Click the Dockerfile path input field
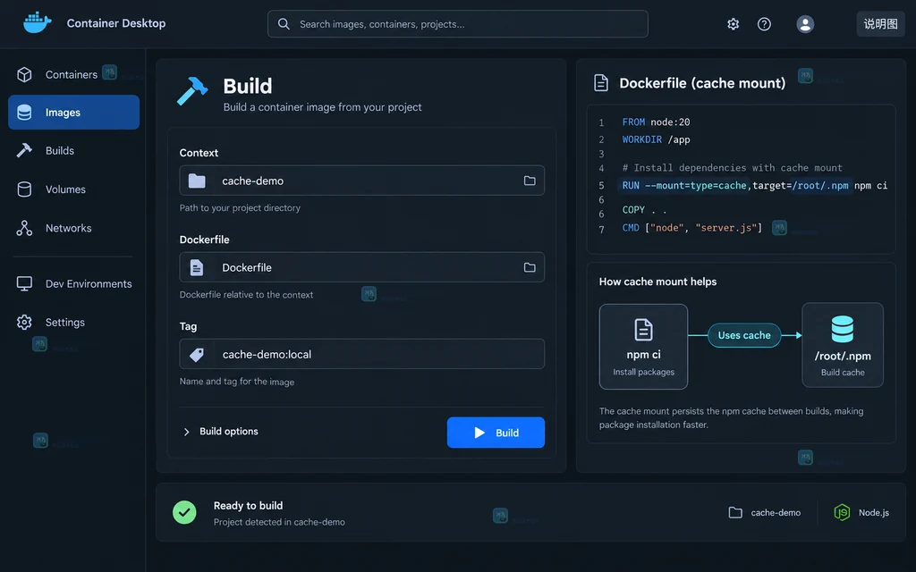Viewport: 916px width, 572px height. pos(362,267)
